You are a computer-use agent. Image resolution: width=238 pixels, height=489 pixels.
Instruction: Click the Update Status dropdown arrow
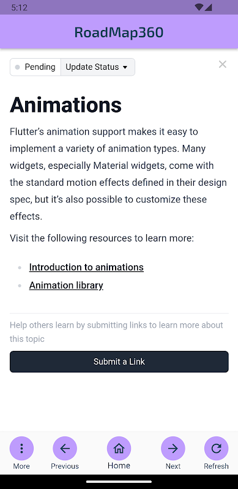(125, 67)
